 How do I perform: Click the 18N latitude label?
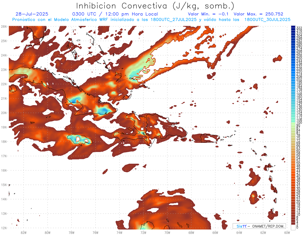tap(4, 142)
